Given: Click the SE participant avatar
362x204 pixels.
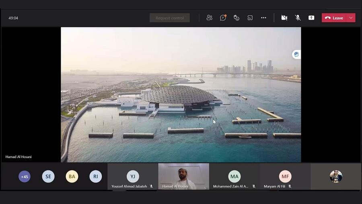Looking at the screenshot, I should 48,176.
